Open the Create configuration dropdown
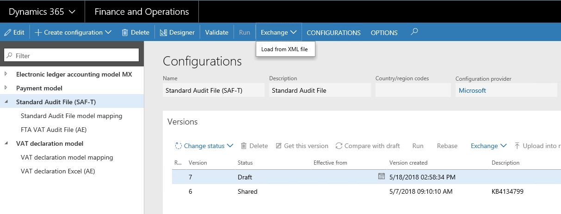 (x=73, y=32)
